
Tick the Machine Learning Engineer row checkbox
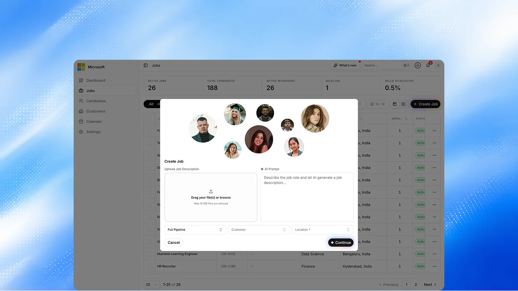(x=149, y=254)
